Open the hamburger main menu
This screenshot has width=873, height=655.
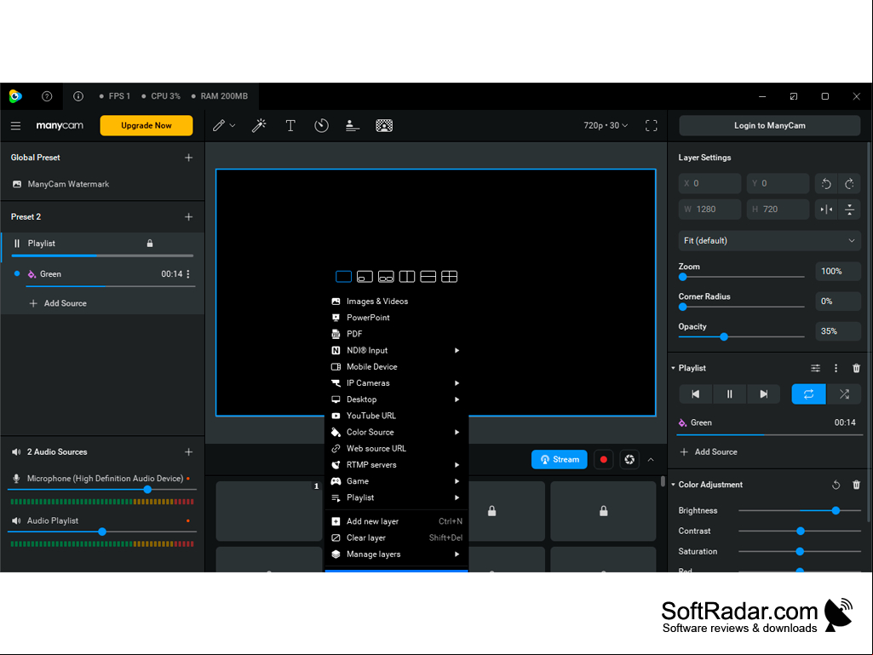click(x=15, y=126)
